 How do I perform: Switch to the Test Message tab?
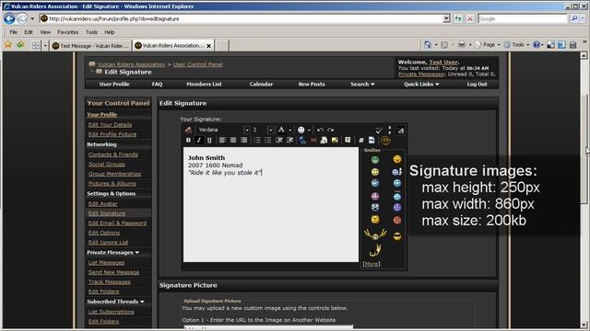click(90, 46)
